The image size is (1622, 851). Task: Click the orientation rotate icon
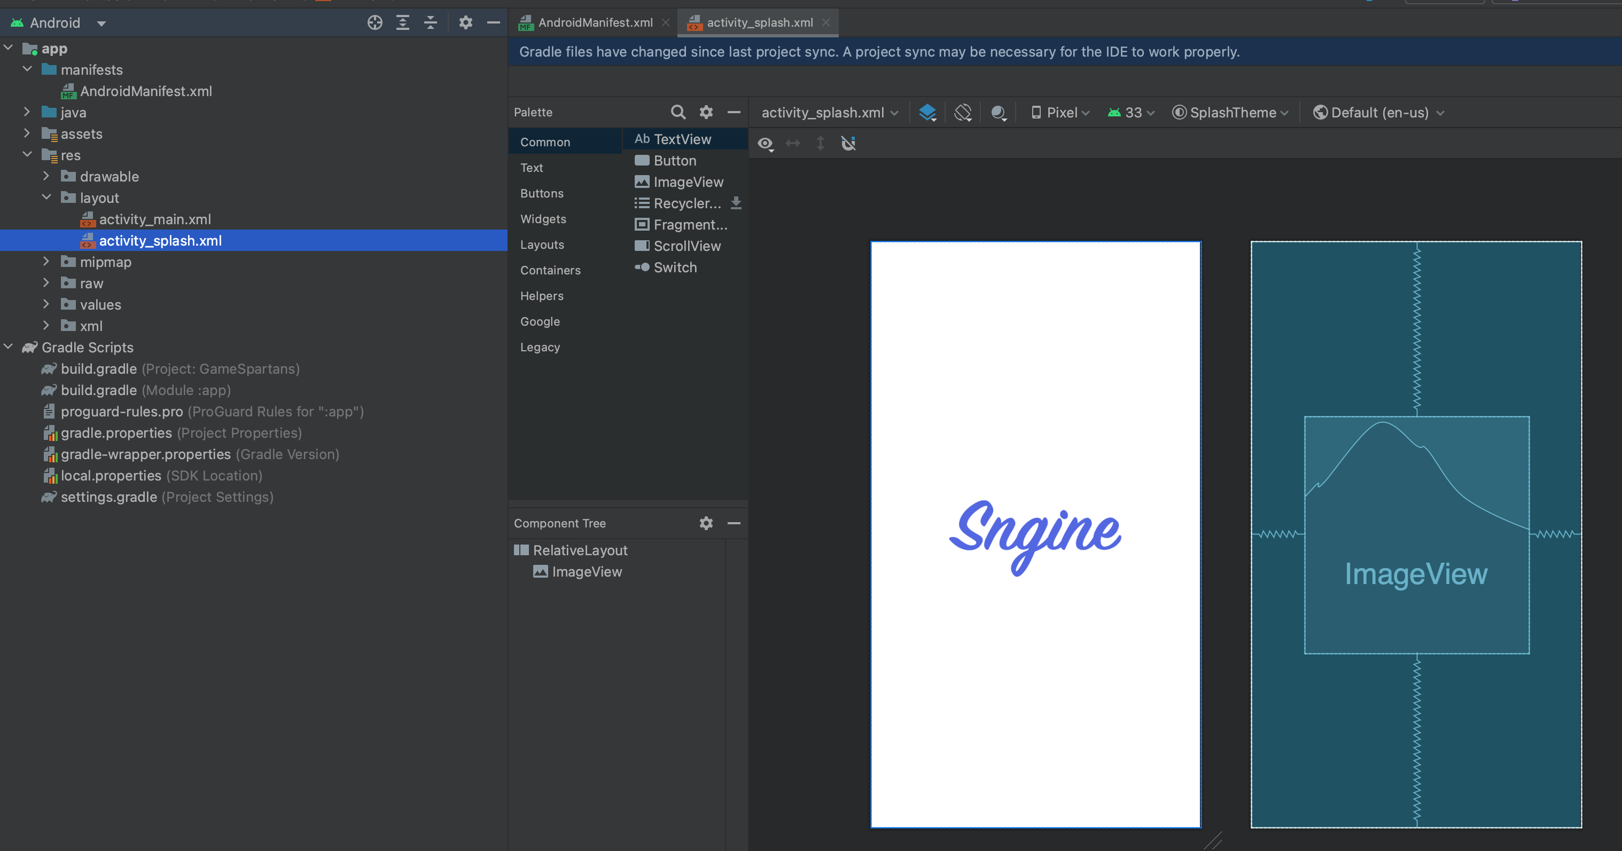click(x=963, y=113)
